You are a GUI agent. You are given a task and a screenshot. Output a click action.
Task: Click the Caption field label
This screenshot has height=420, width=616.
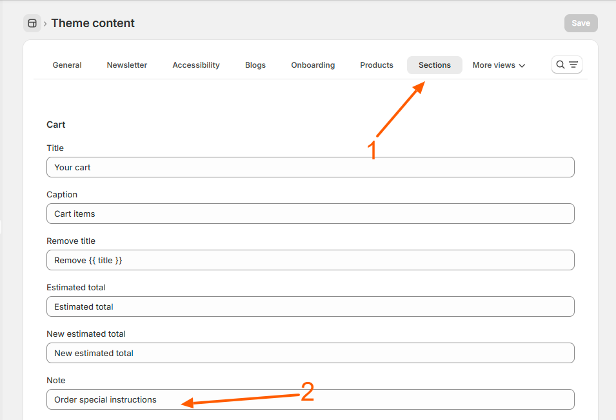62,194
